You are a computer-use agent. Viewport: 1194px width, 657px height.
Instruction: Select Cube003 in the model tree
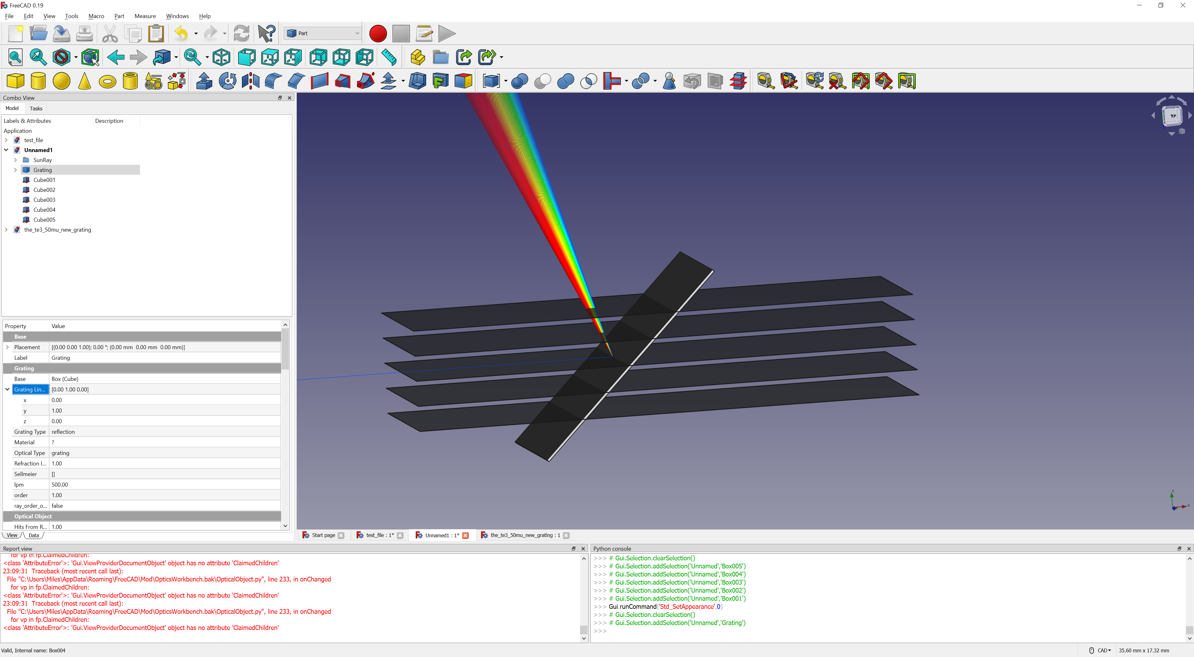point(44,200)
